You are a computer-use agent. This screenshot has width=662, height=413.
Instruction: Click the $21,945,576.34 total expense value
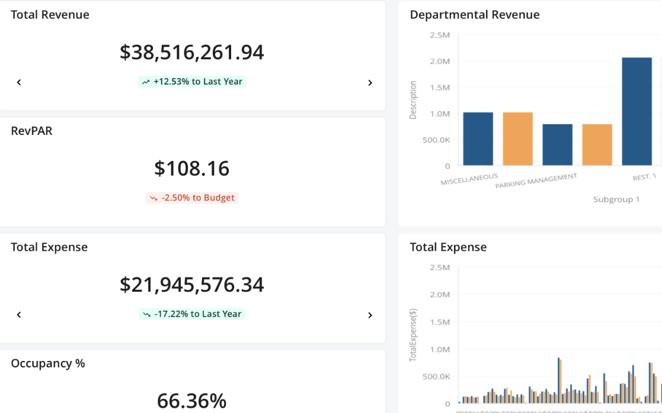tap(192, 285)
